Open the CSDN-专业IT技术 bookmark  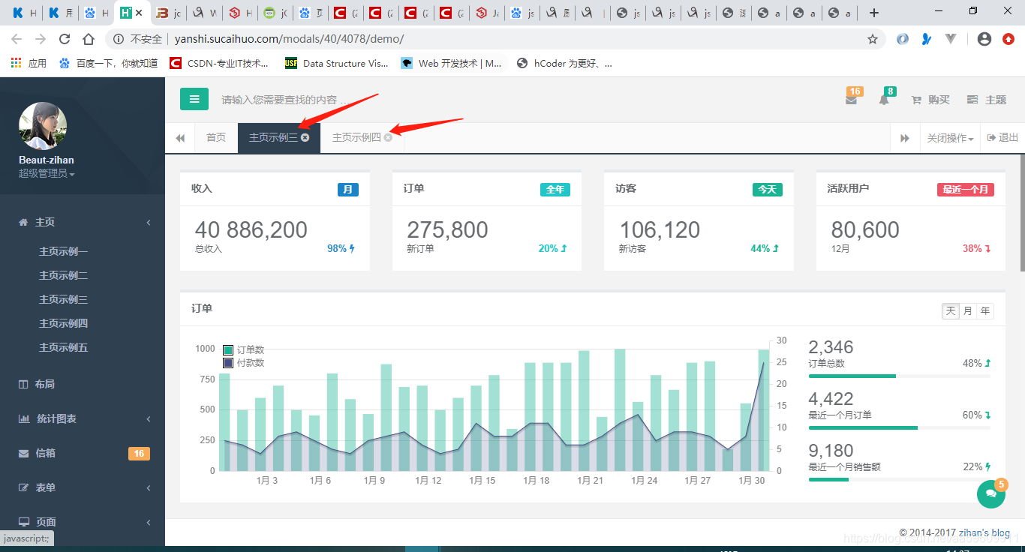coord(219,63)
